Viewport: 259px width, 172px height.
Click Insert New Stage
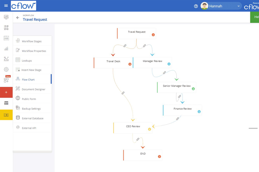pos(31,70)
